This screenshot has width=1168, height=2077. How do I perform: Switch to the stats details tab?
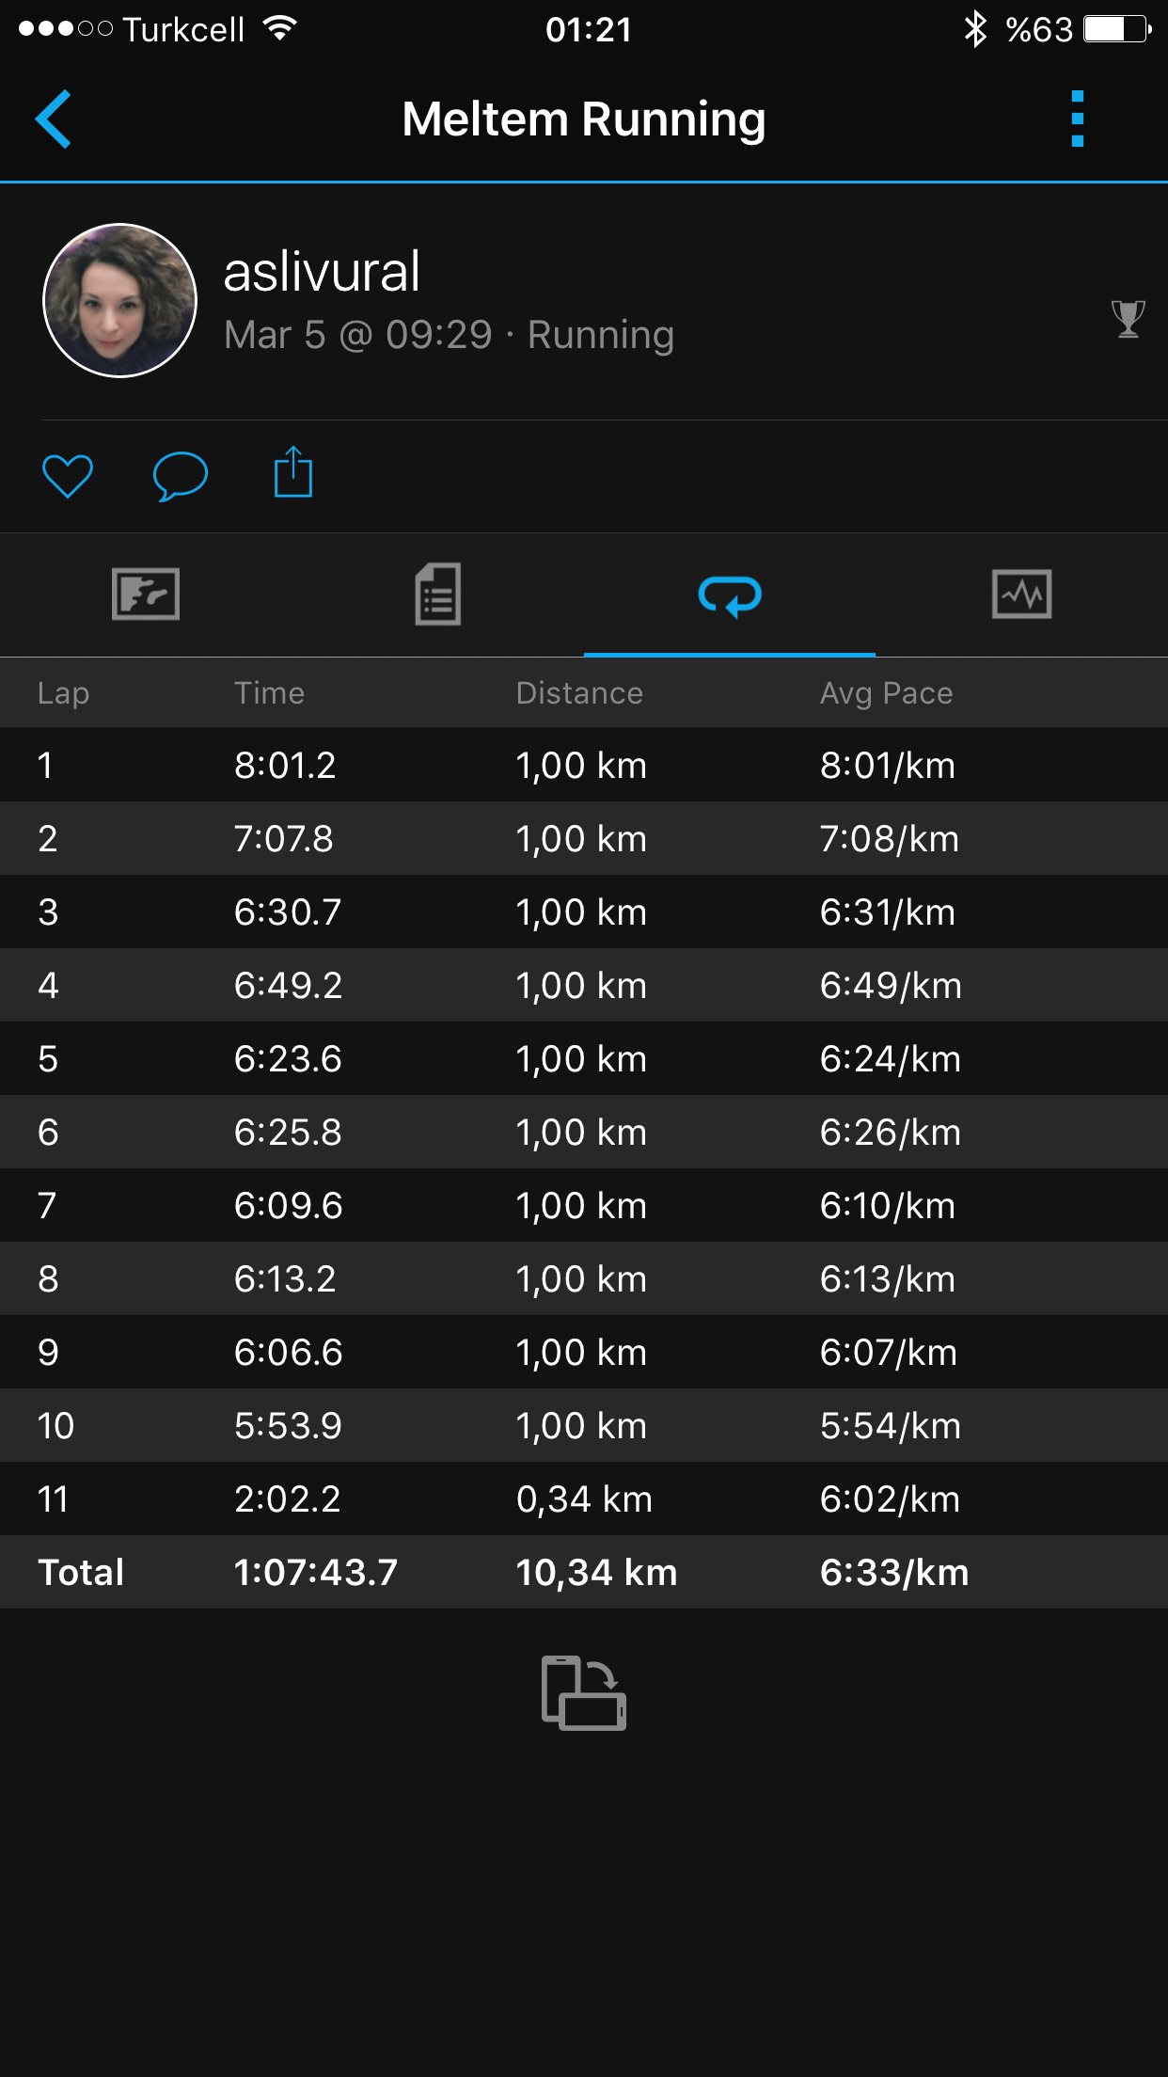437,595
